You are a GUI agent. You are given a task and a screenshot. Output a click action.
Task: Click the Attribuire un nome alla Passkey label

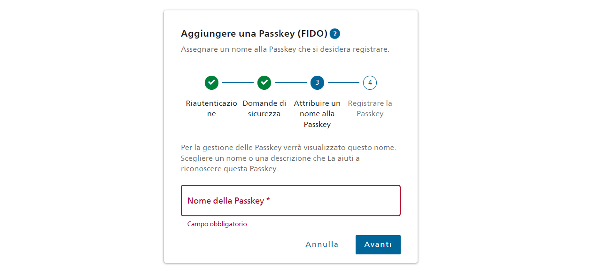click(x=317, y=114)
